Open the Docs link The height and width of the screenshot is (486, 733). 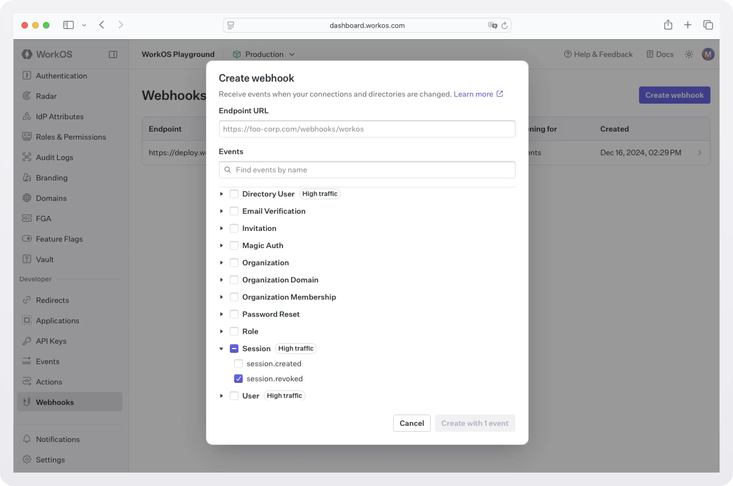(660, 55)
